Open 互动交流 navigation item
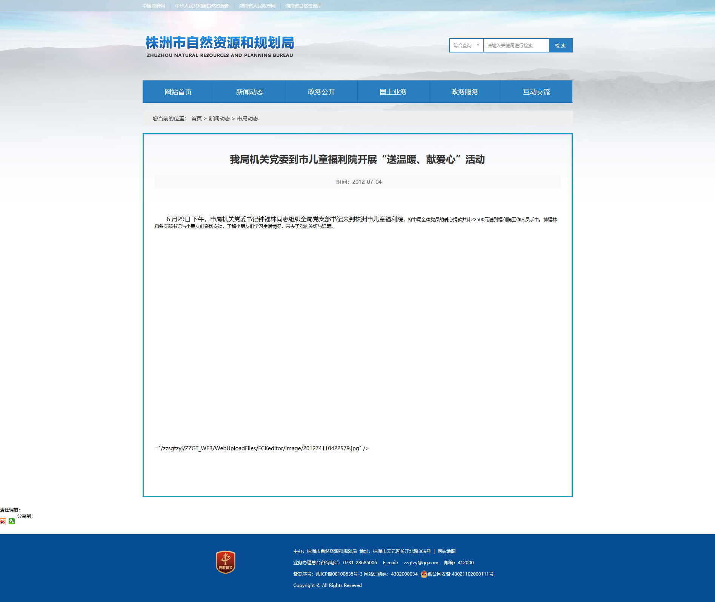 (537, 92)
